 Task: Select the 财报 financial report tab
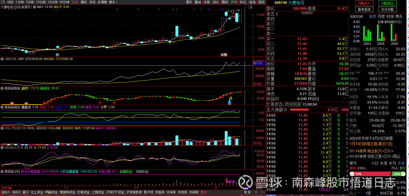[390, 16]
